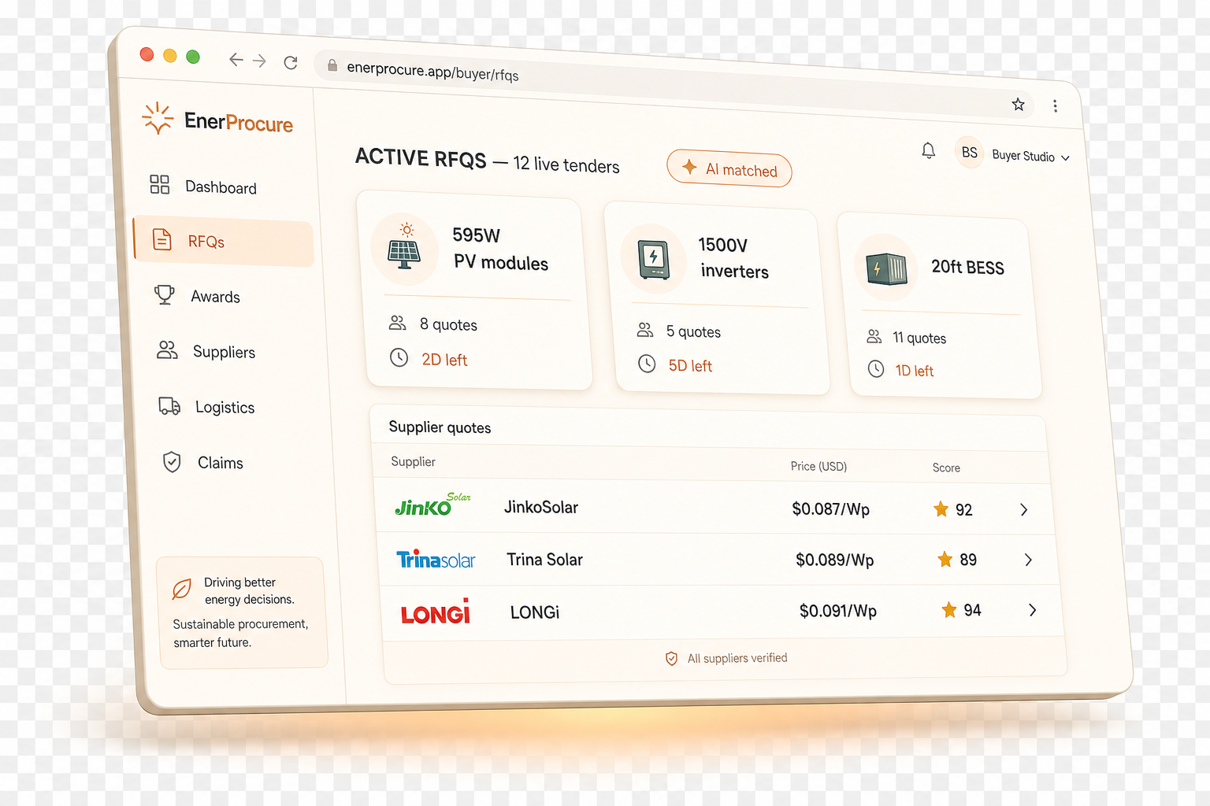
Task: Click the Suppliers people icon
Action: pyautogui.click(x=167, y=349)
